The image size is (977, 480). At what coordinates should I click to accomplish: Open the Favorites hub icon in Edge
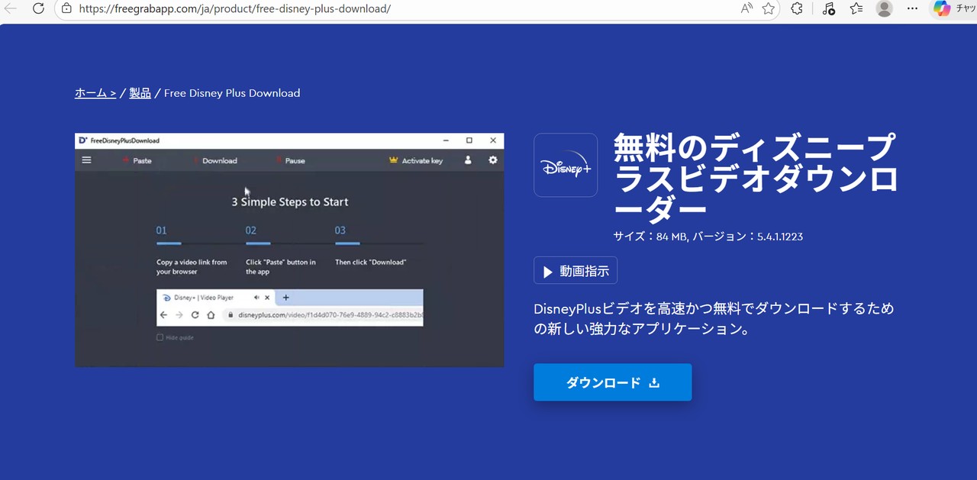click(x=856, y=8)
